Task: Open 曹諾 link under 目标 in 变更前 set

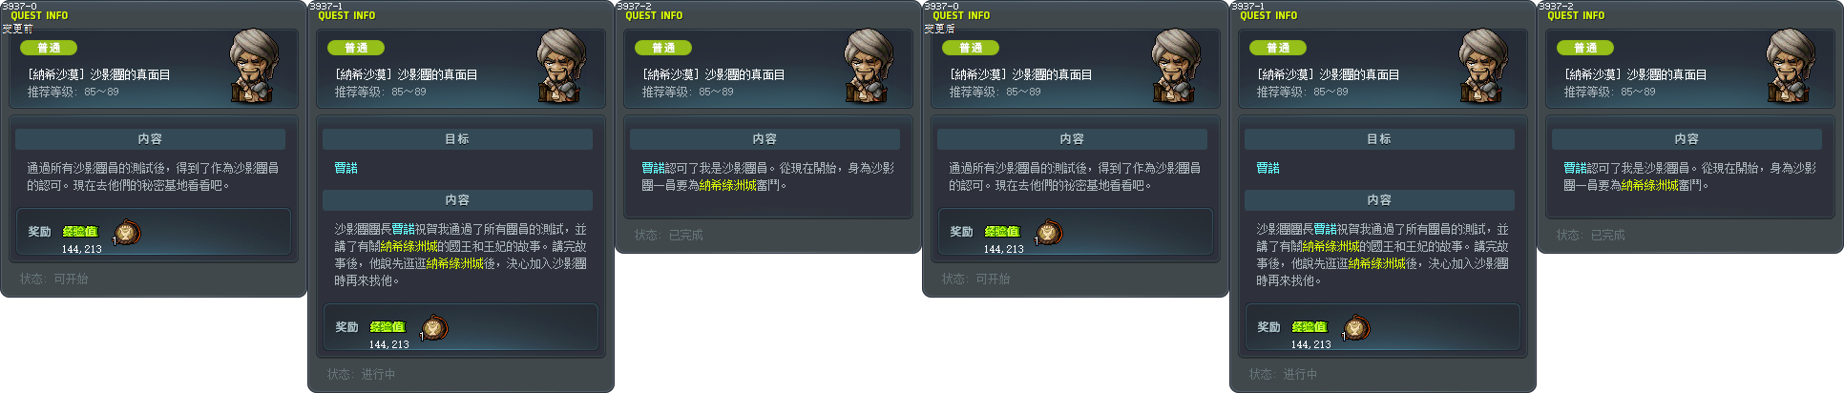Action: pyautogui.click(x=346, y=168)
